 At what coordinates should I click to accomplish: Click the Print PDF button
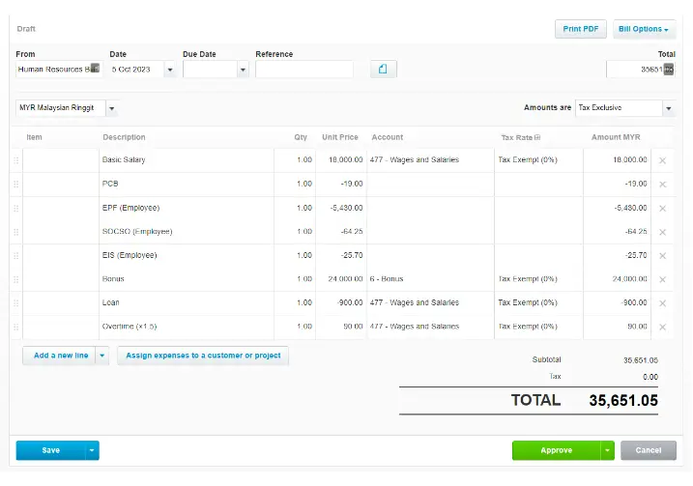click(580, 29)
